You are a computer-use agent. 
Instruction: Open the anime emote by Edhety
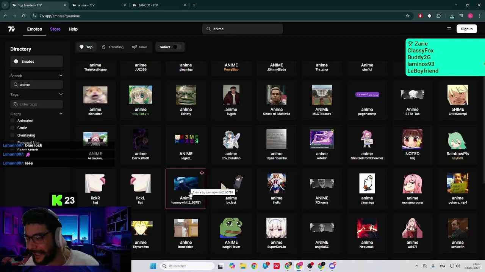point(186,100)
